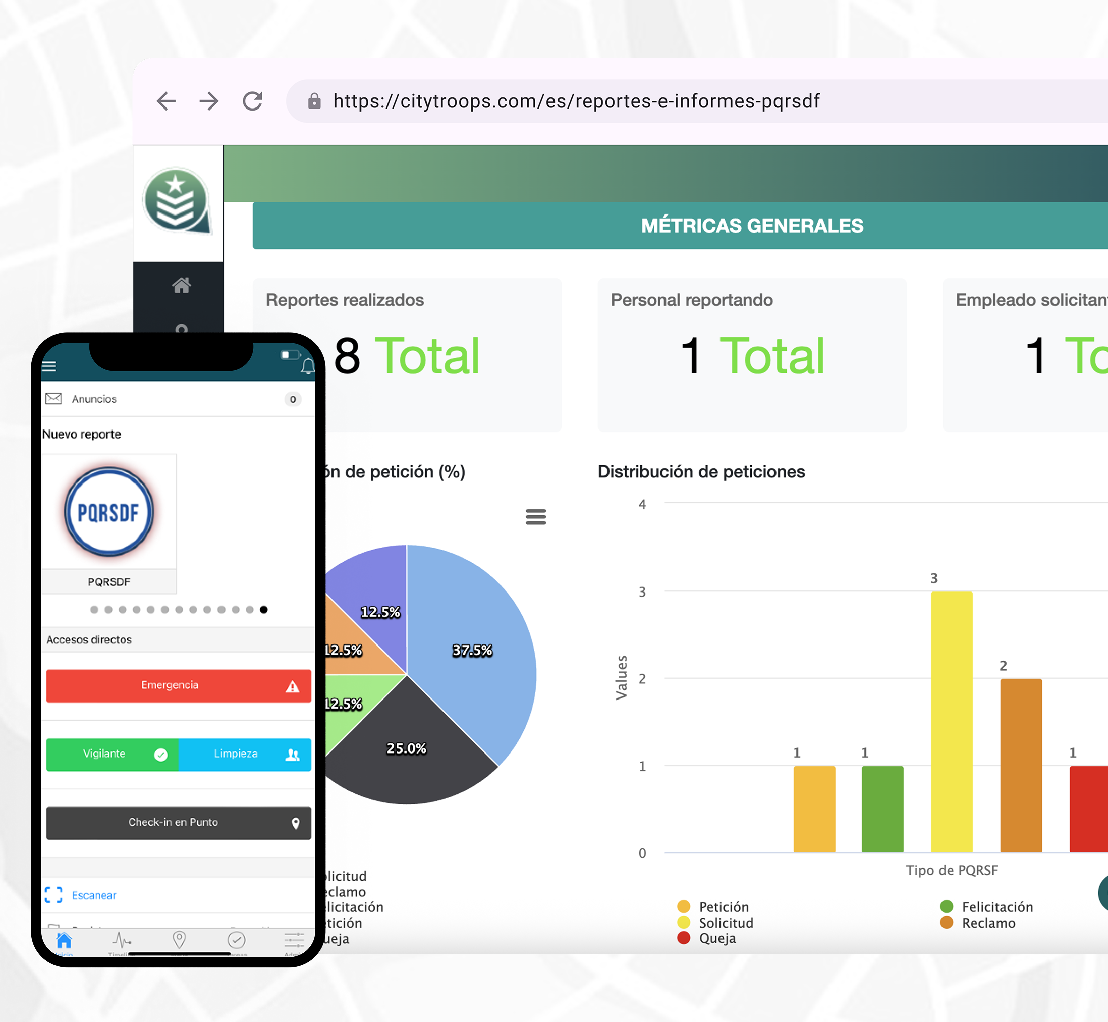Open the Admin sliders tab on phone
The image size is (1108, 1022).
pos(294,943)
